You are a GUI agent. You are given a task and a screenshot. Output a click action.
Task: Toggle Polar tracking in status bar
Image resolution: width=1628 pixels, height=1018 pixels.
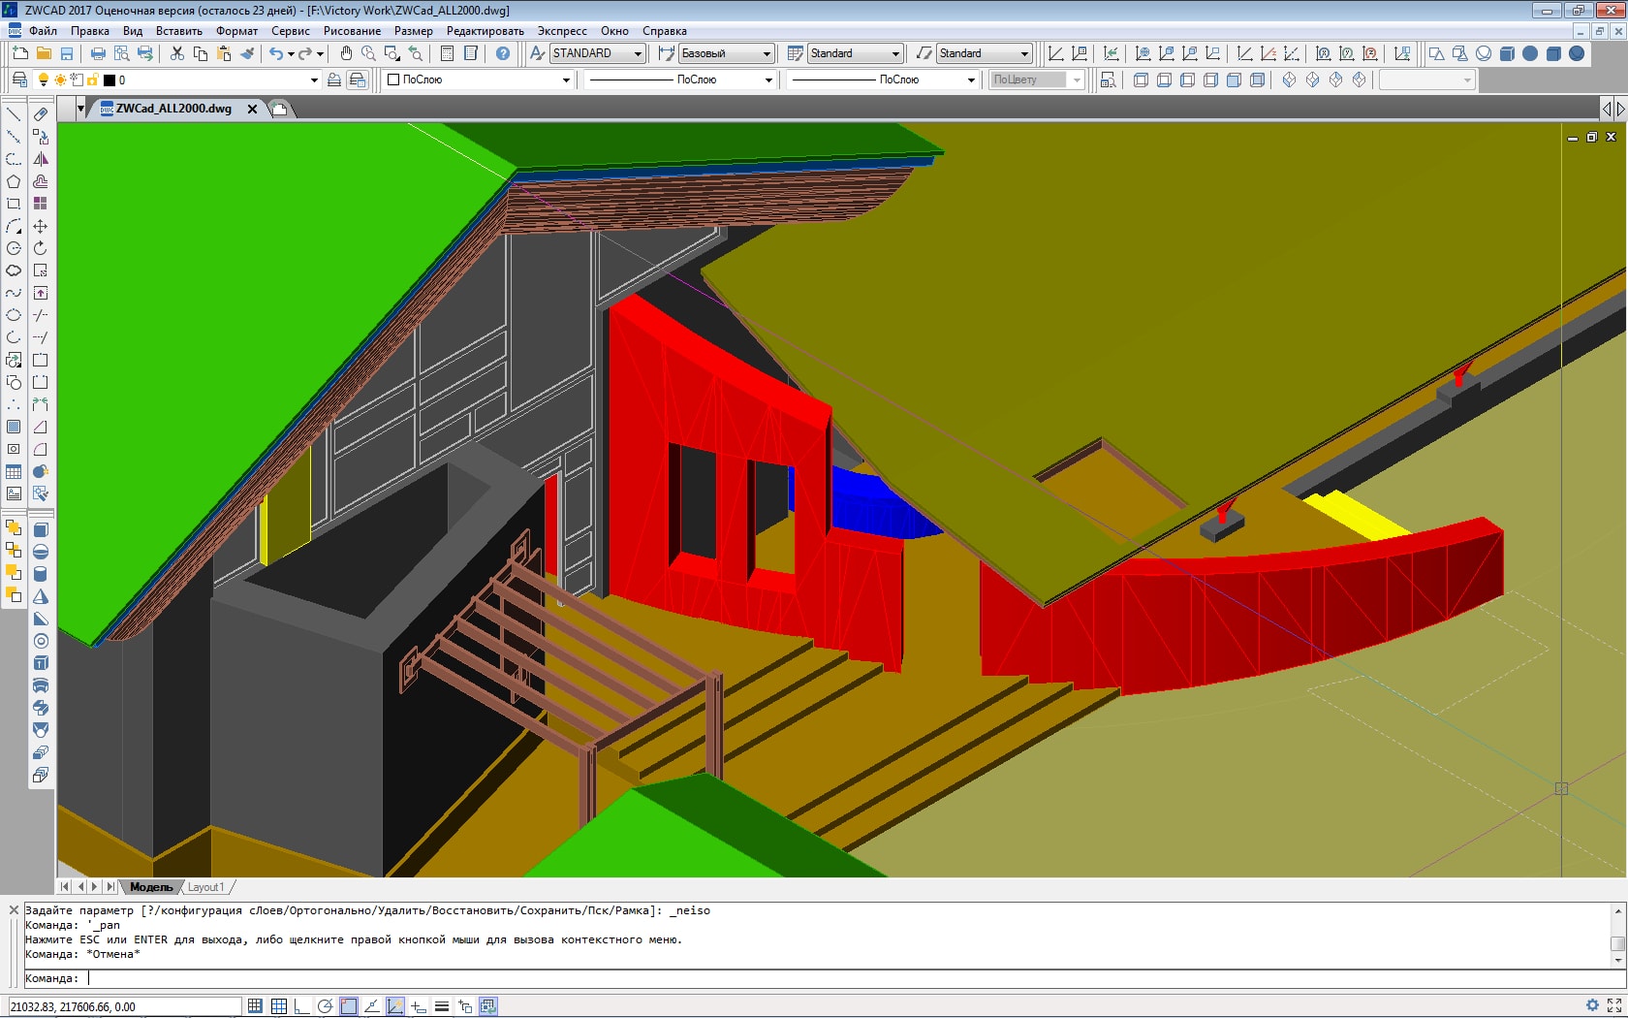(x=326, y=1006)
